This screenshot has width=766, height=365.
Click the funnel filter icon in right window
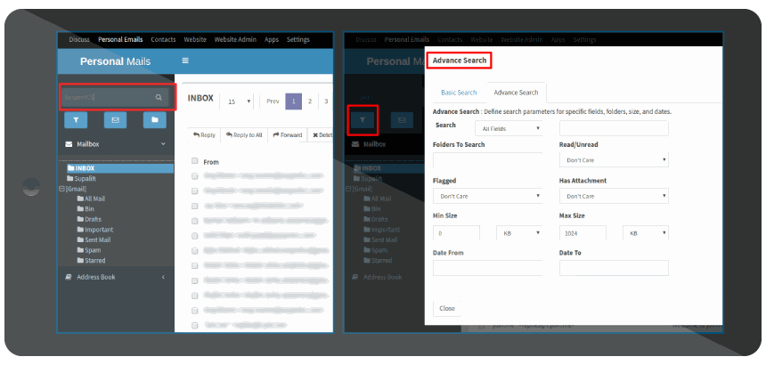coord(363,120)
